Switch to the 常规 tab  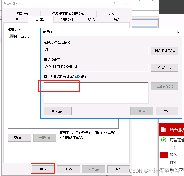[16, 20]
